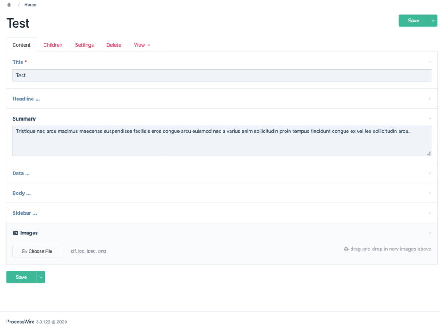
Task: Switch to the Children tab
Action: (x=53, y=45)
